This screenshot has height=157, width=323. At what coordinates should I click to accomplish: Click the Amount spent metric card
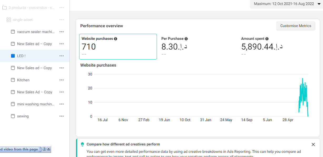pyautogui.click(x=276, y=47)
